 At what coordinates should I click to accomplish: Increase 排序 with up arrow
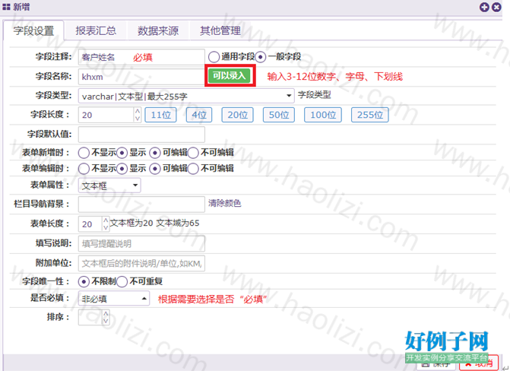(x=106, y=314)
